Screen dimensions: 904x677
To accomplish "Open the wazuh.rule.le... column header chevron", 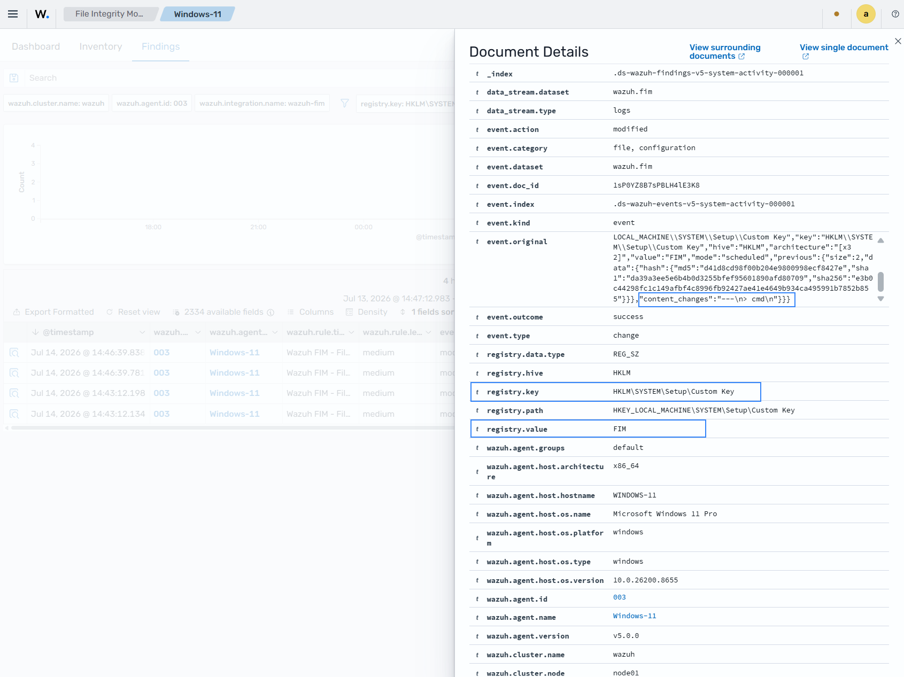I will tap(428, 332).
